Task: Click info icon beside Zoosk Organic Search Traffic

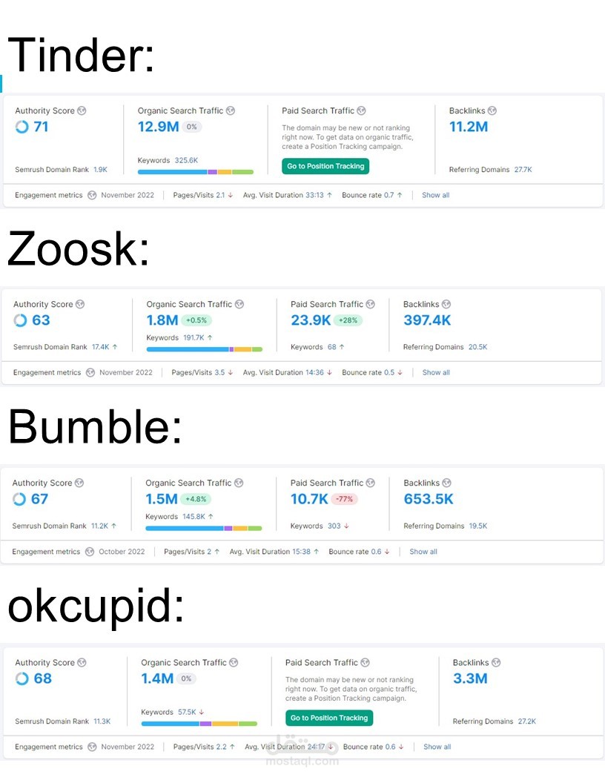Action: [x=239, y=304]
